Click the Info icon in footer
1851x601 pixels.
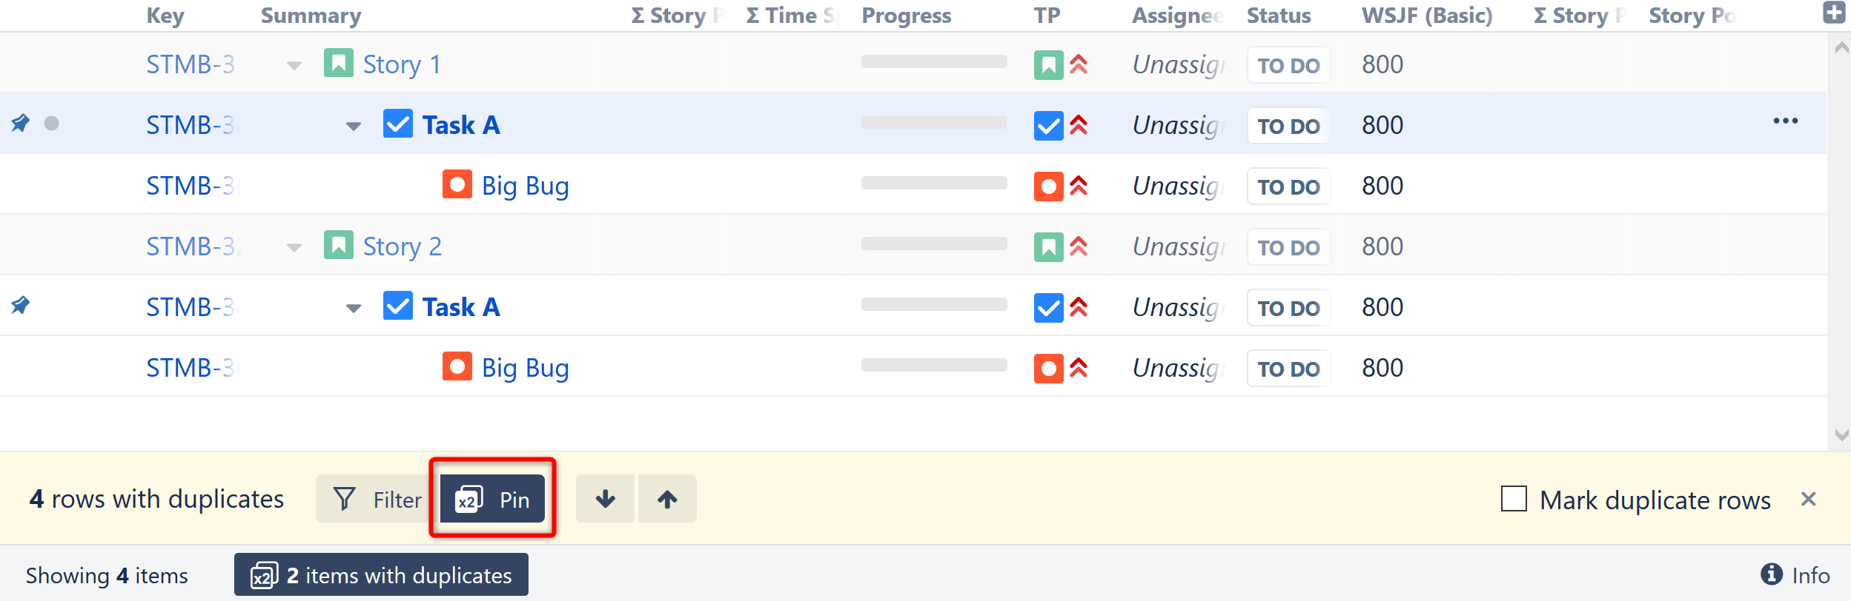1771,574
